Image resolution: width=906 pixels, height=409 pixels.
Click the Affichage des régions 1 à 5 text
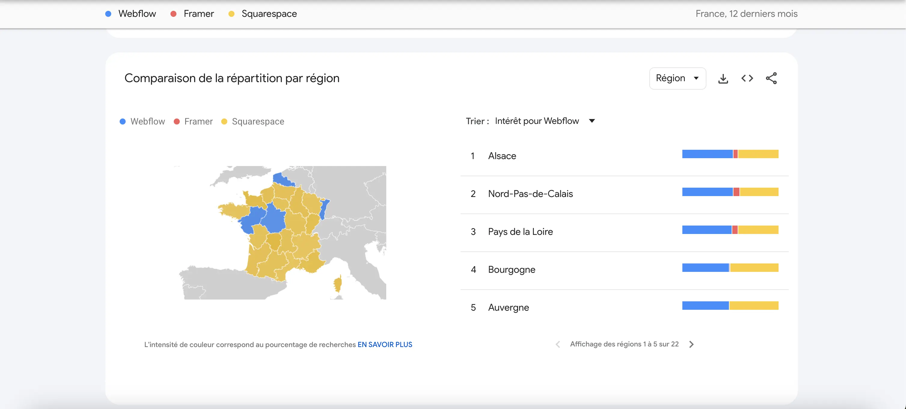click(624, 344)
